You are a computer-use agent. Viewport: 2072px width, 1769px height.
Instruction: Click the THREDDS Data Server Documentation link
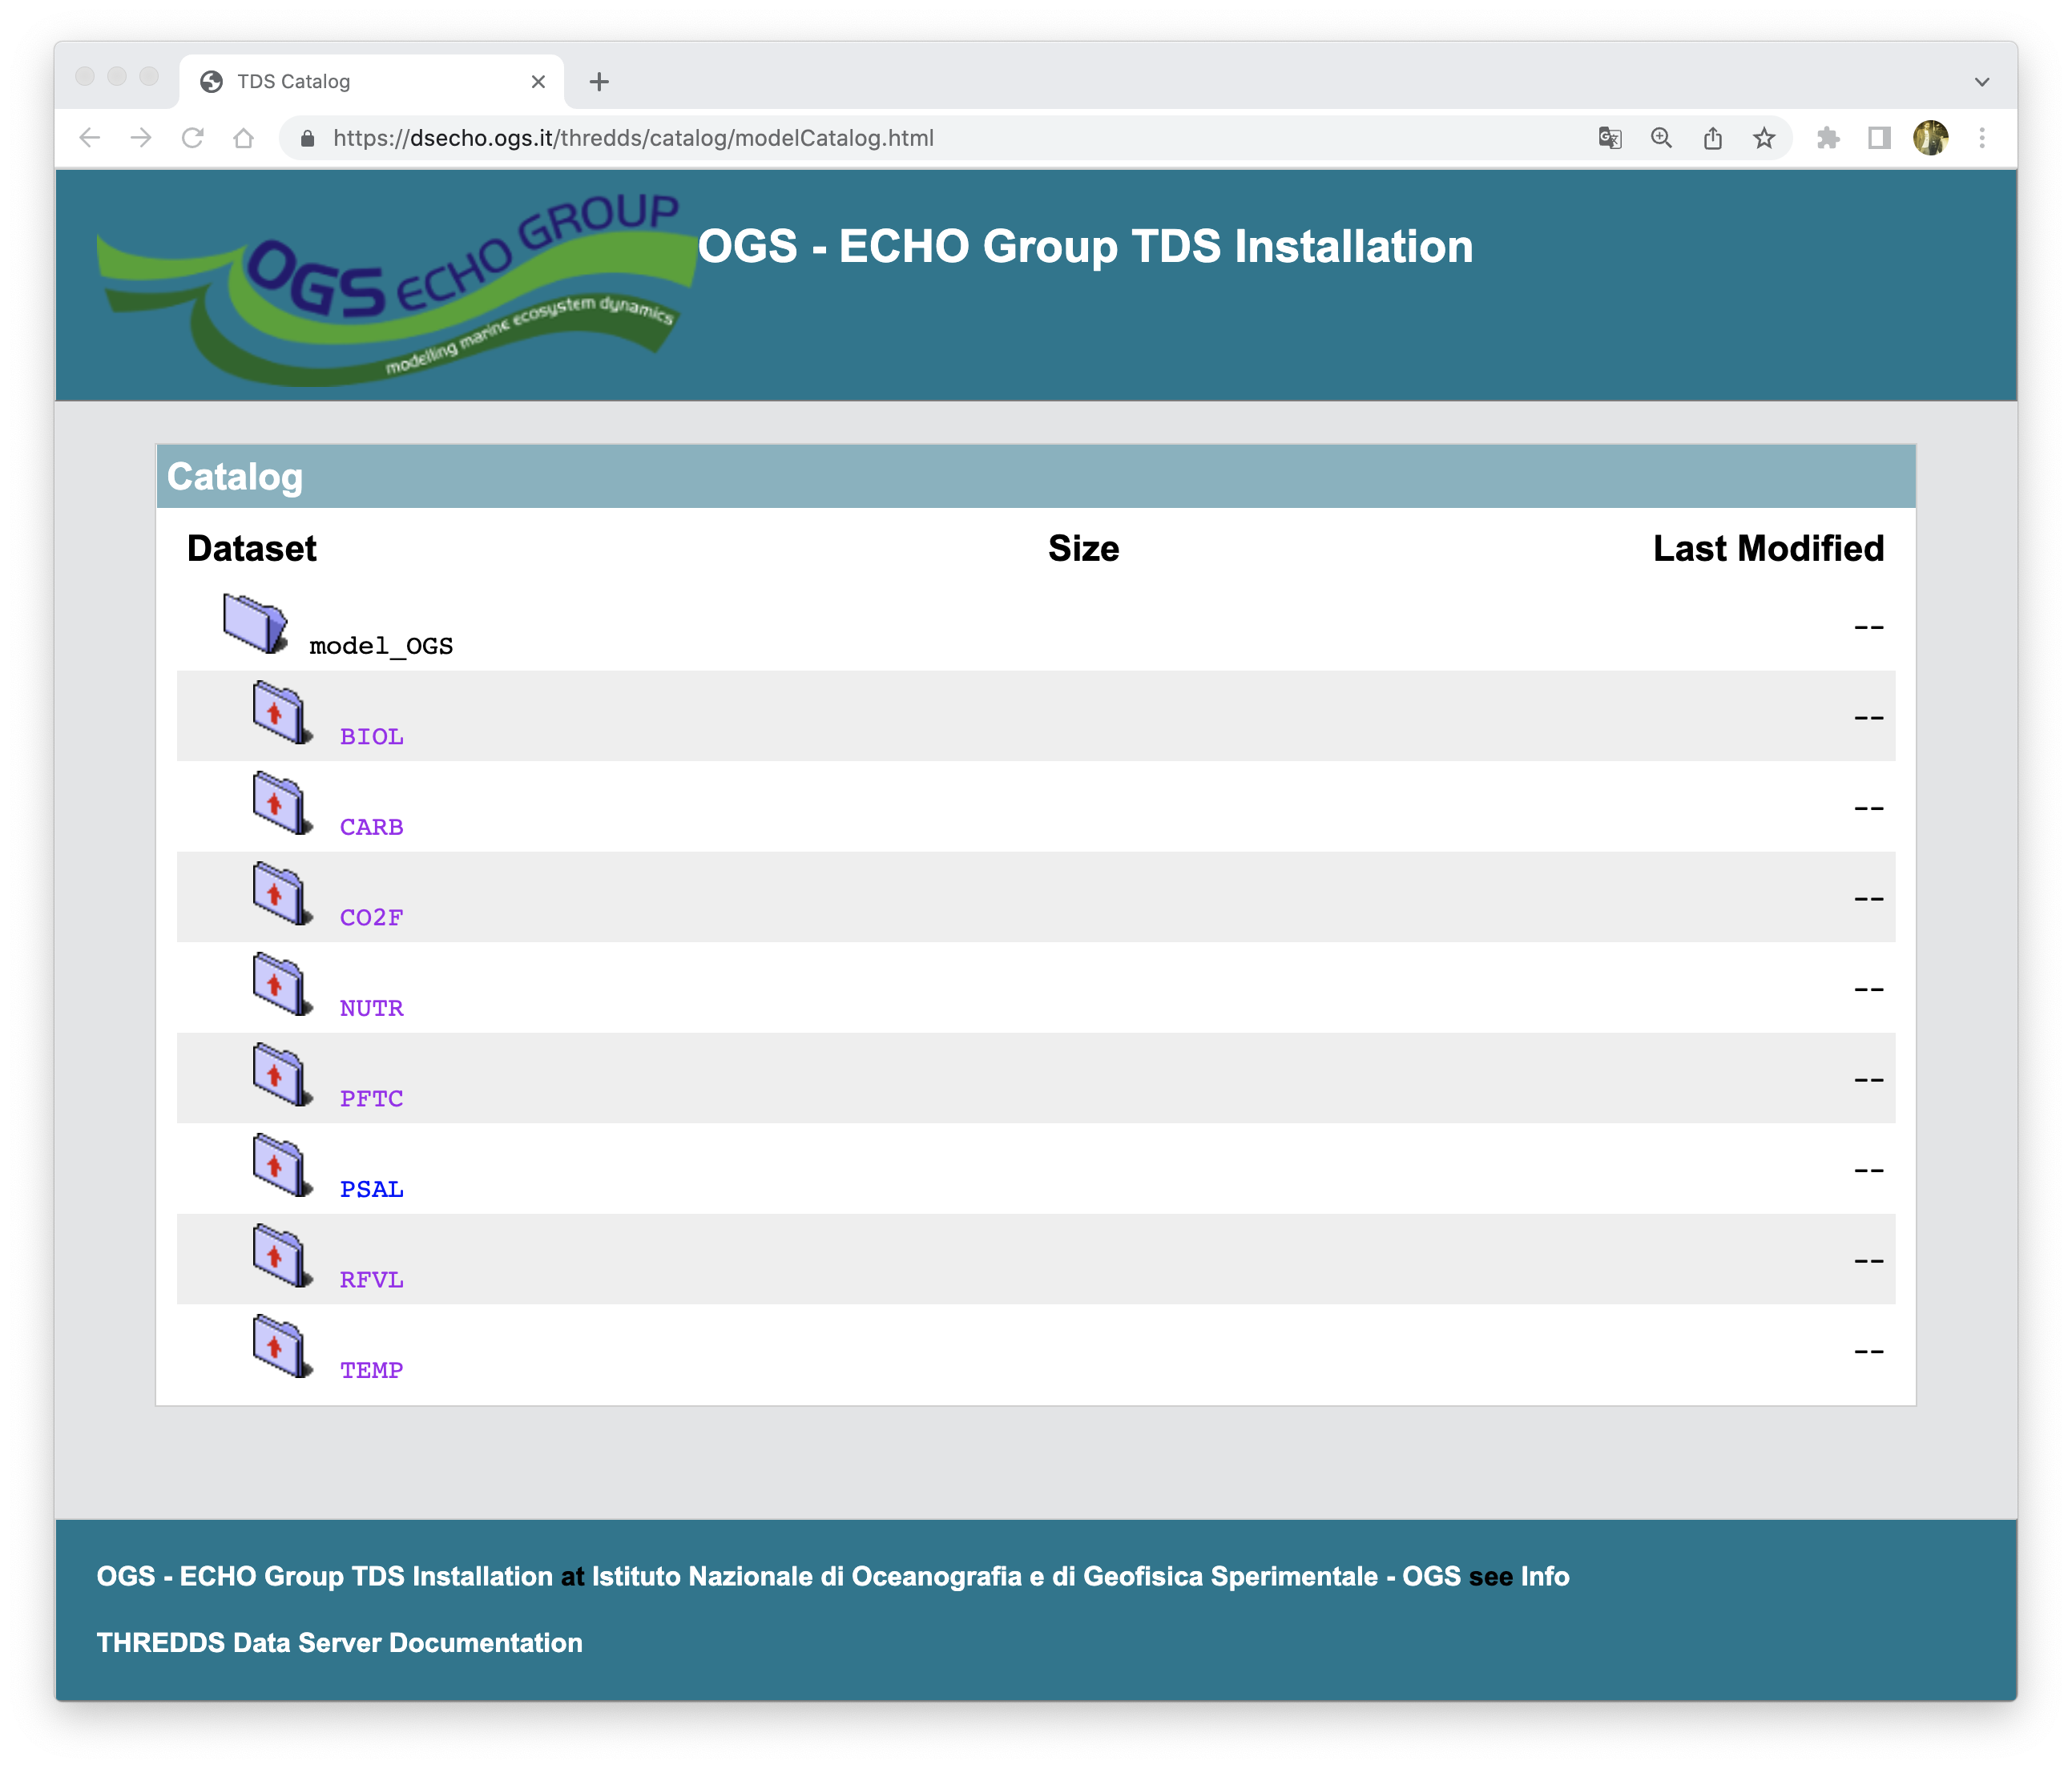339,1643
